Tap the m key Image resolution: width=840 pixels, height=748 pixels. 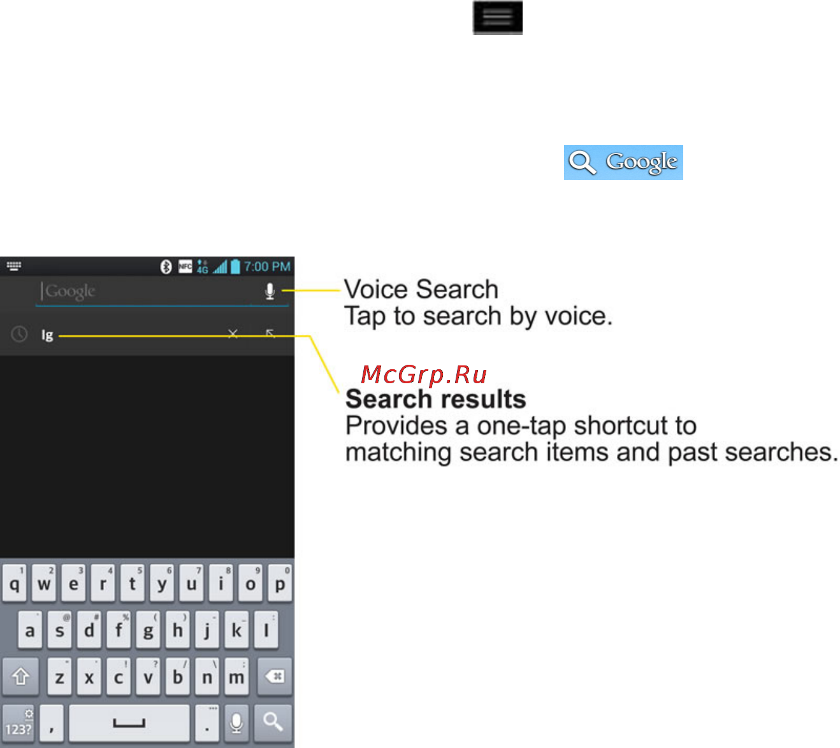click(x=236, y=677)
